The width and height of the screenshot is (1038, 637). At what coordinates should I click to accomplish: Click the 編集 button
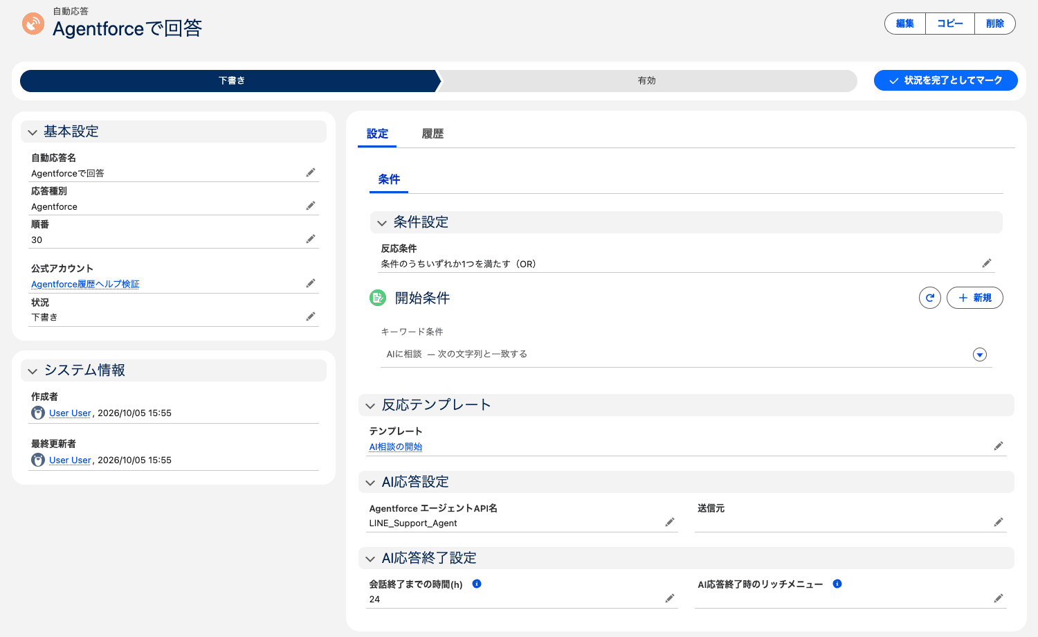coord(905,24)
